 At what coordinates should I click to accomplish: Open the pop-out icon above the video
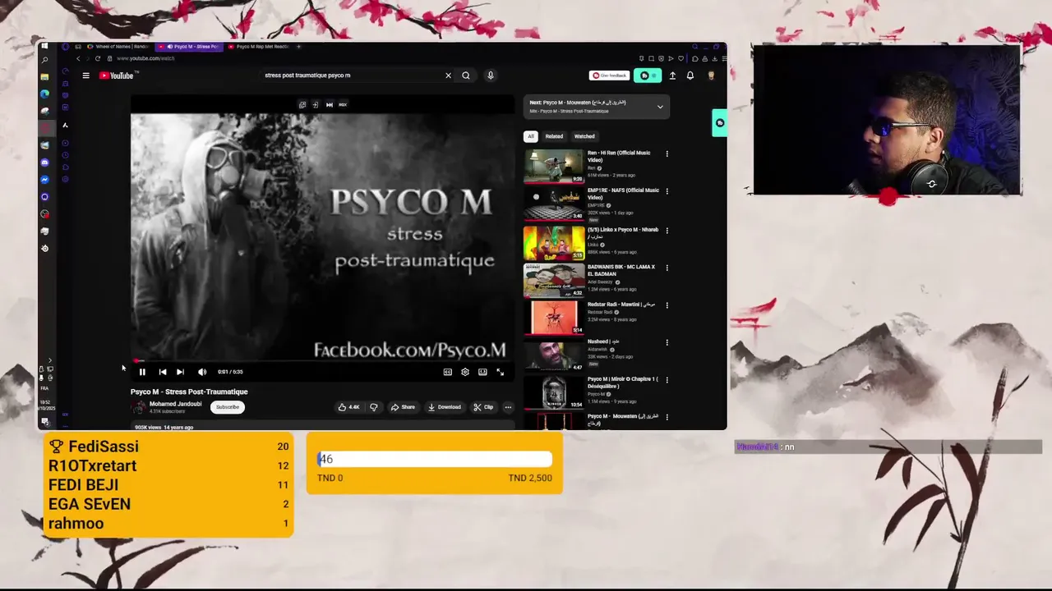(x=302, y=105)
